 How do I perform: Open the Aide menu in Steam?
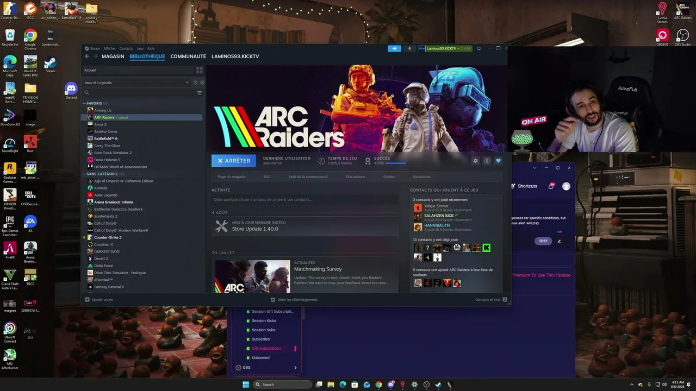pyautogui.click(x=151, y=48)
